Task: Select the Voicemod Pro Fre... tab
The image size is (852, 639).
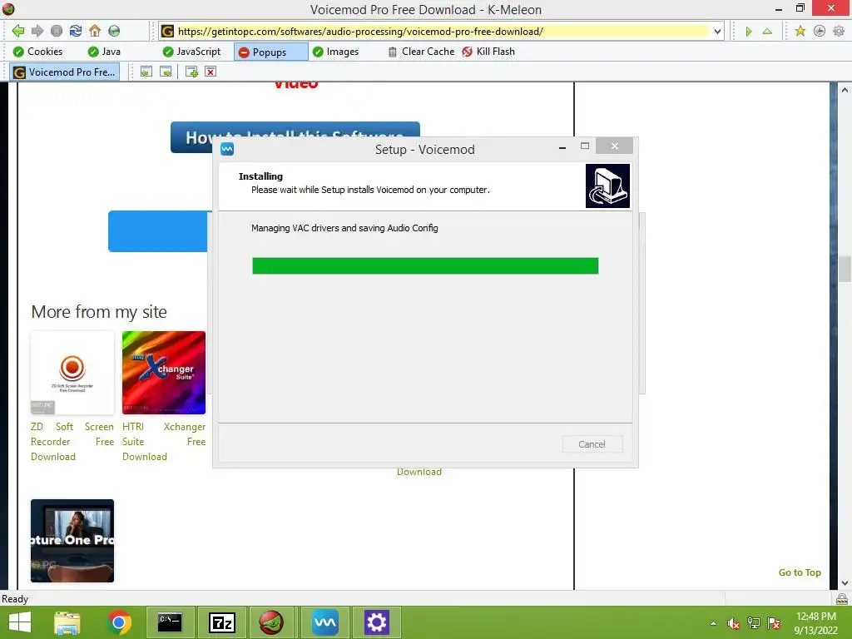Action: tap(64, 72)
